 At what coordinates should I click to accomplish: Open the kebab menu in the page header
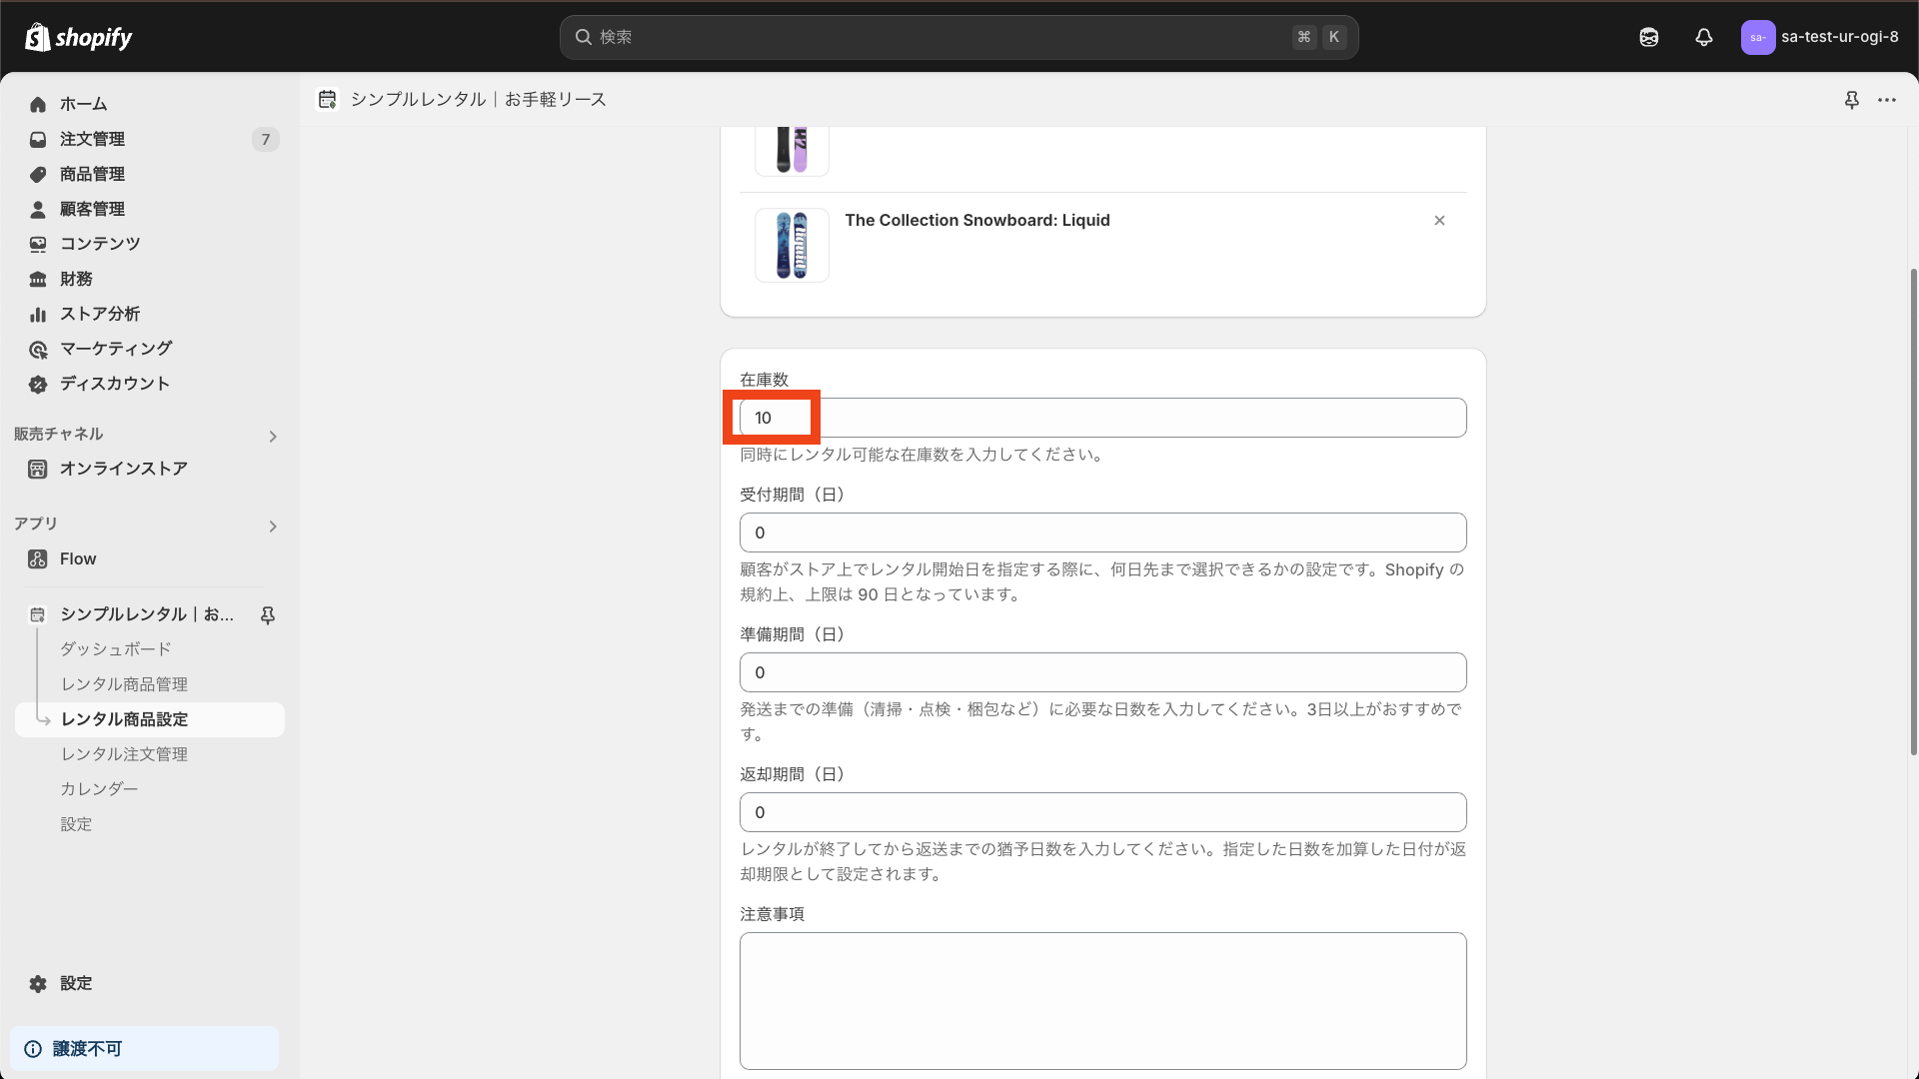(1888, 100)
